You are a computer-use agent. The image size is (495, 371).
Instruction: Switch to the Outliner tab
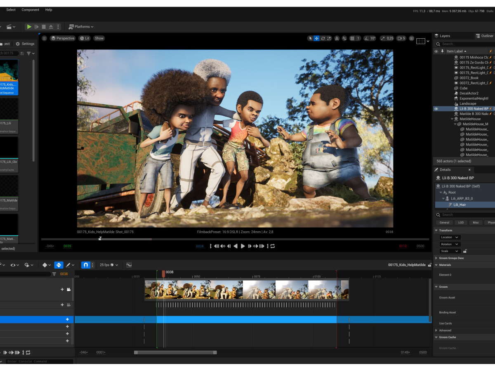pos(484,36)
